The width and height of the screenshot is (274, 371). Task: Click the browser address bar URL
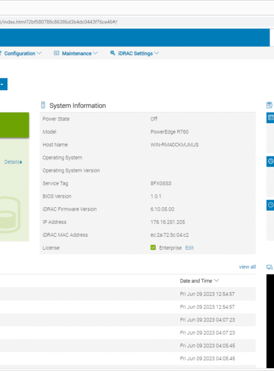point(59,22)
